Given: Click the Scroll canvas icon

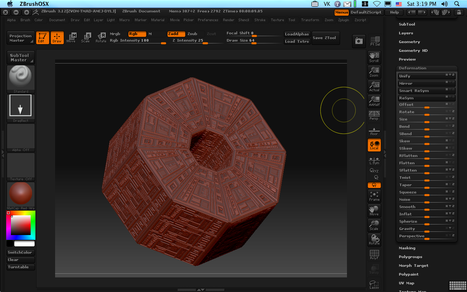Looking at the screenshot, I should coord(374,57).
